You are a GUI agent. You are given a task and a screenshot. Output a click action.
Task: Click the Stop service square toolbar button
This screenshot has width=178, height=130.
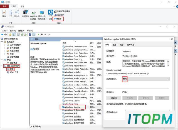(x=42, y=34)
